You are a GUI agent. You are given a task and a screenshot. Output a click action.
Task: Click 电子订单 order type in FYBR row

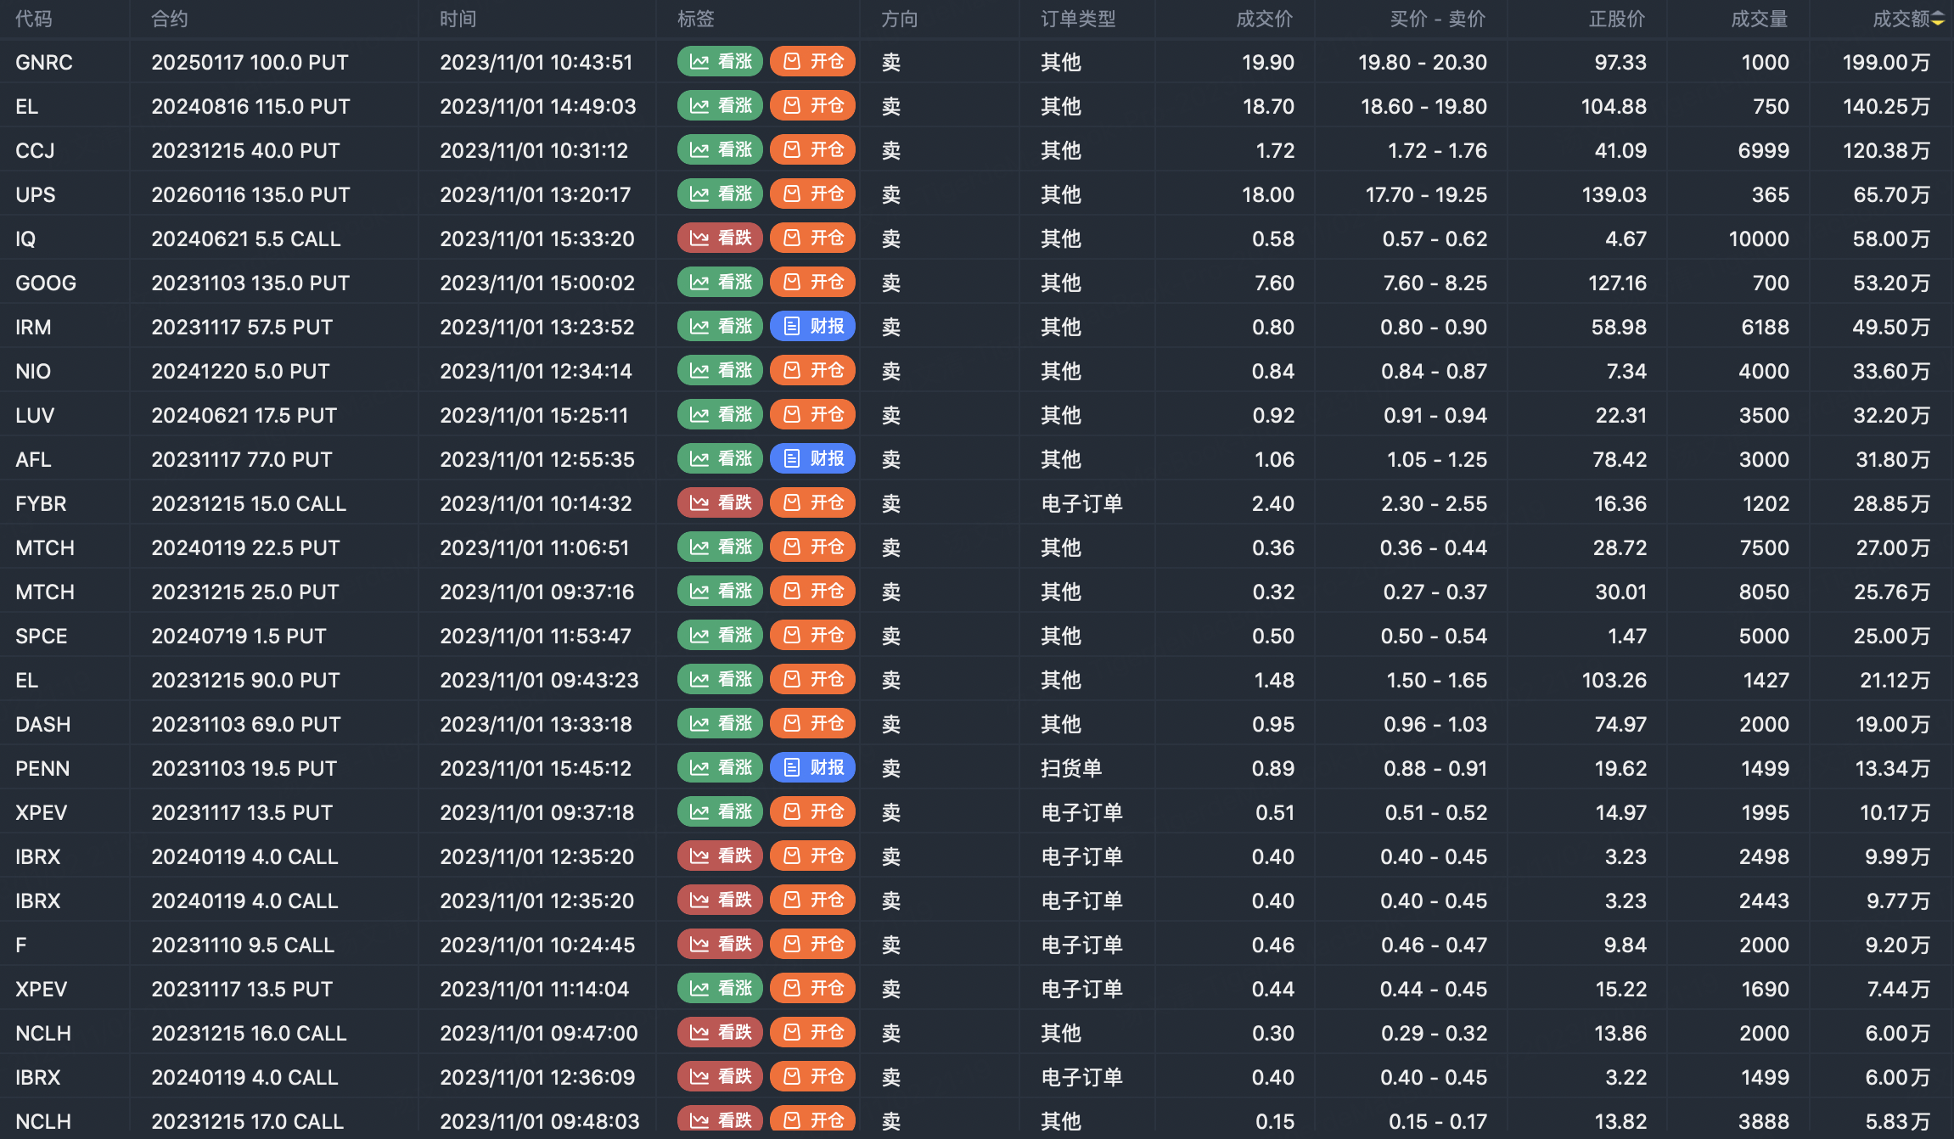pyautogui.click(x=1082, y=503)
